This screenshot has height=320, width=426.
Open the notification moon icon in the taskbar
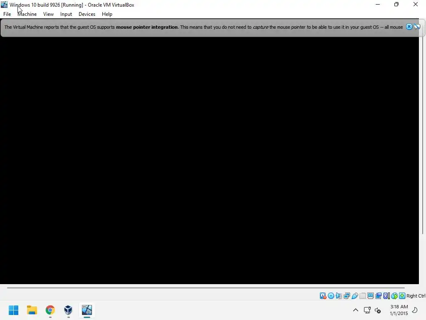pyautogui.click(x=415, y=310)
